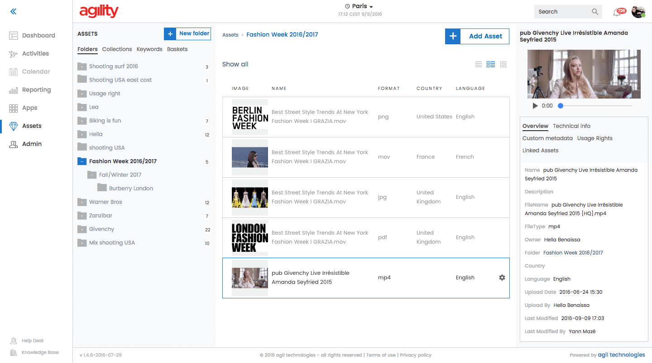Expand the Warner Bros folder
The height and width of the screenshot is (363, 652).
(82, 202)
